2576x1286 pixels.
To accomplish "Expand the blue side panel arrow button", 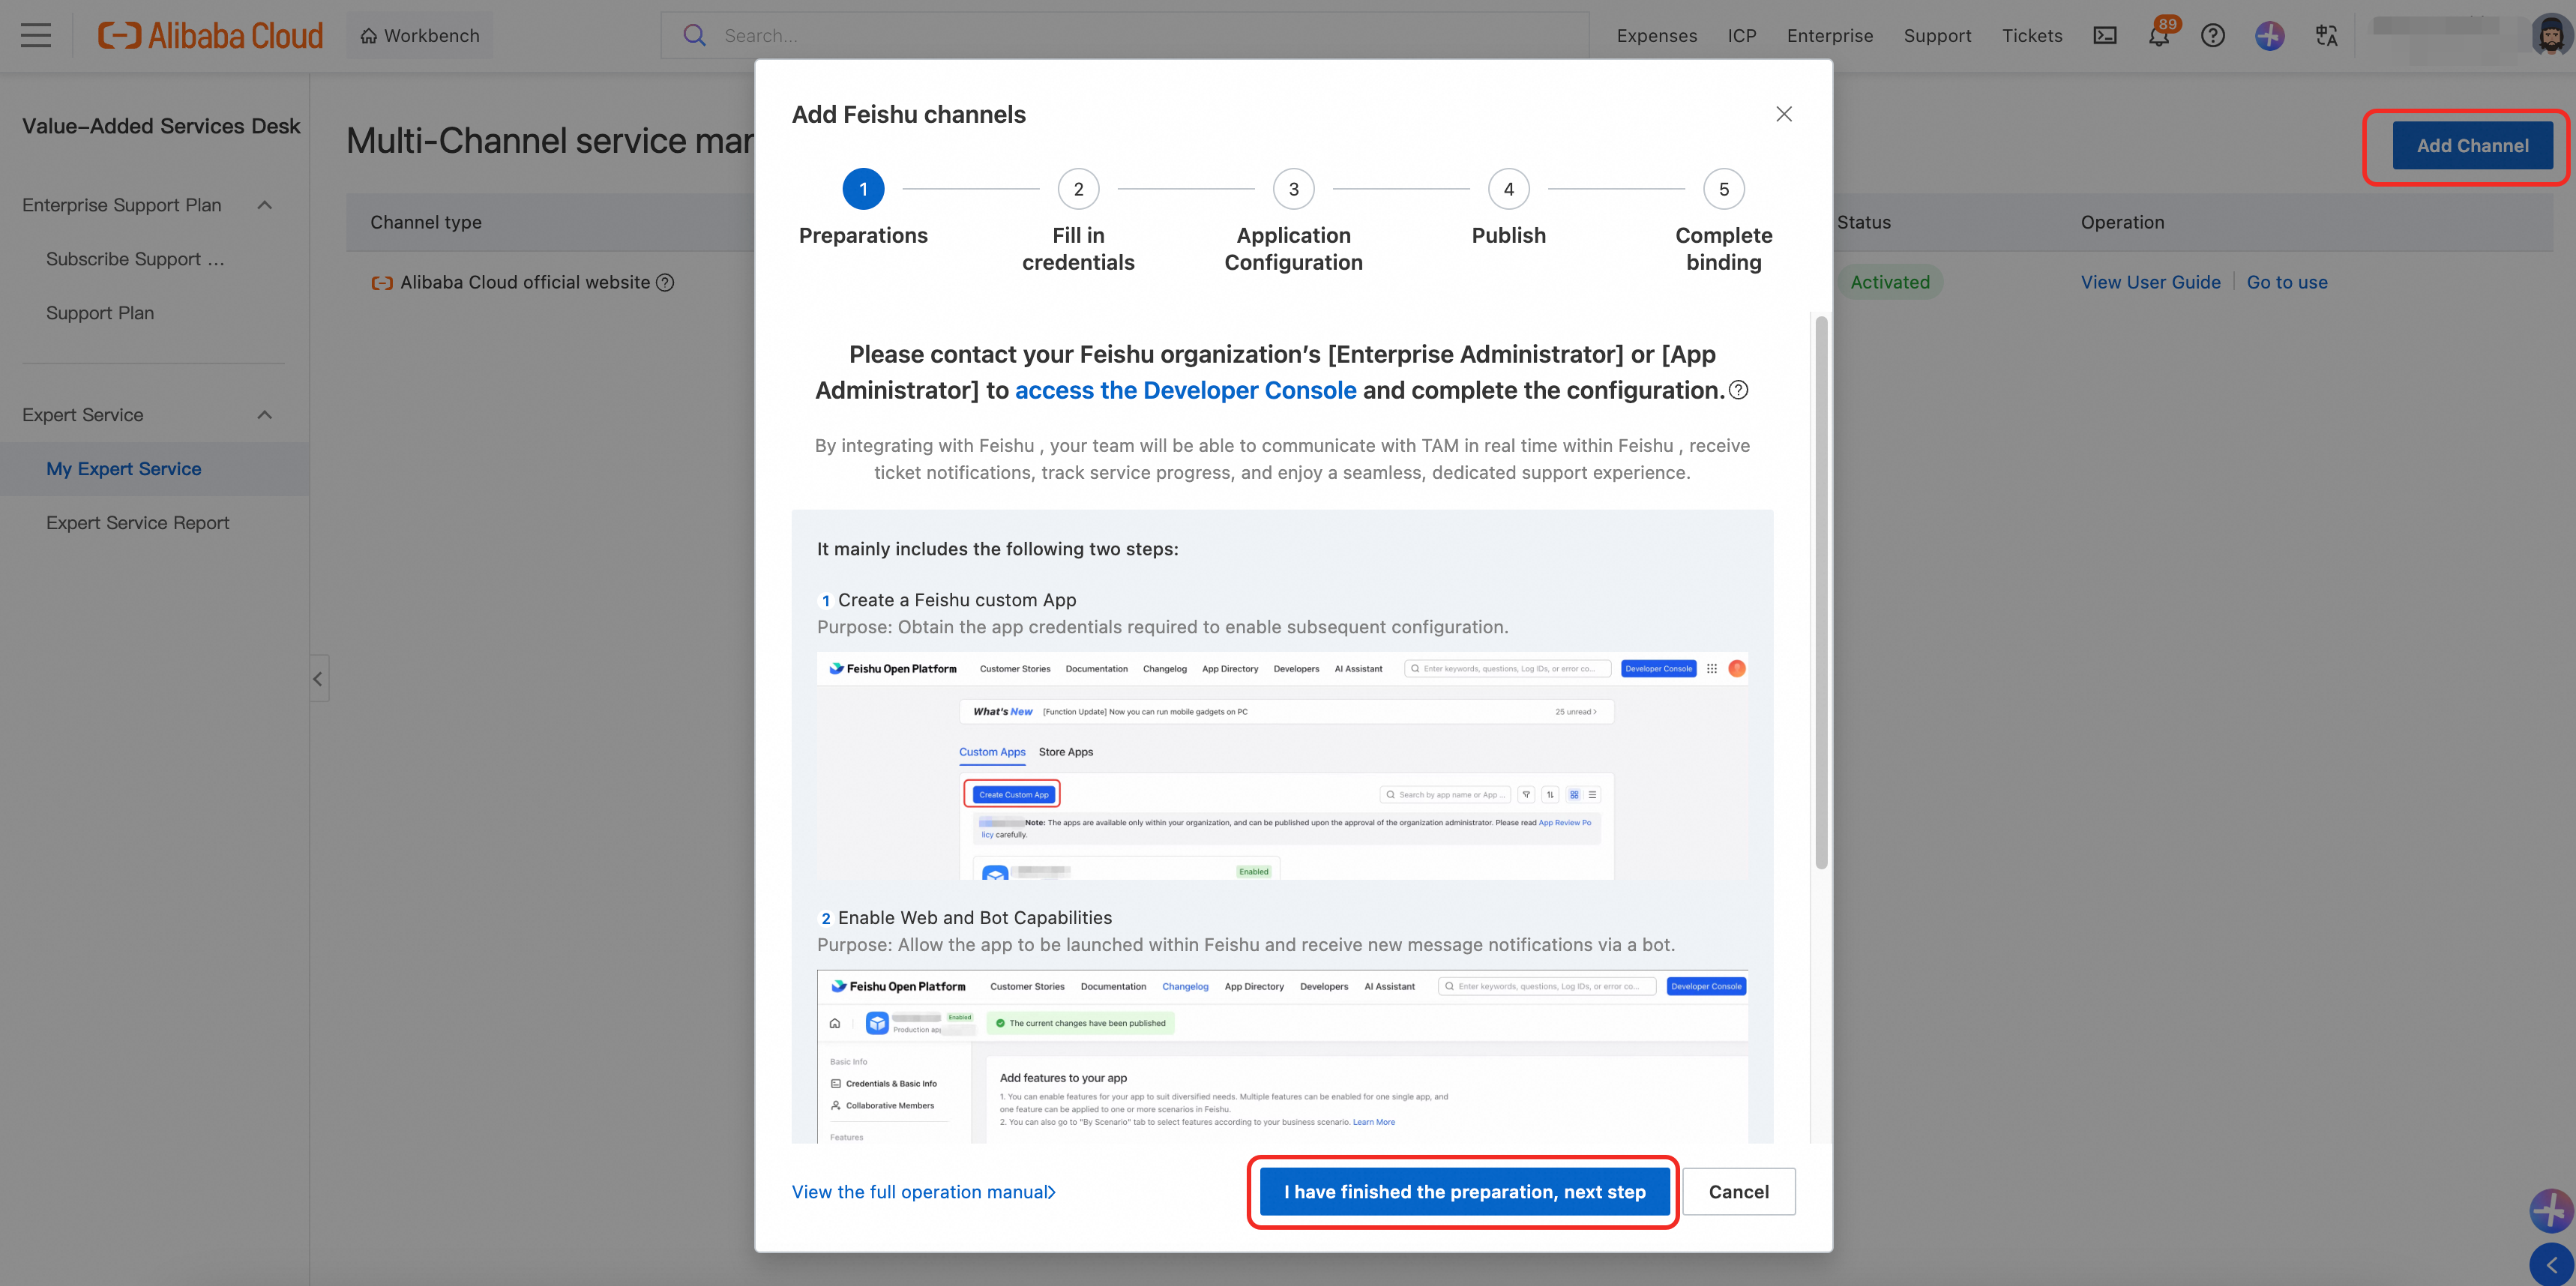I will tap(2552, 1265).
